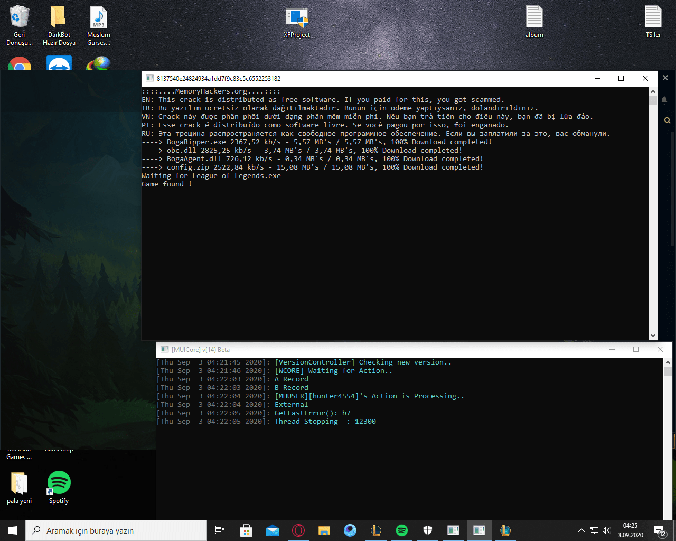Open Task View from the taskbar
The width and height of the screenshot is (676, 541).
[220, 530]
